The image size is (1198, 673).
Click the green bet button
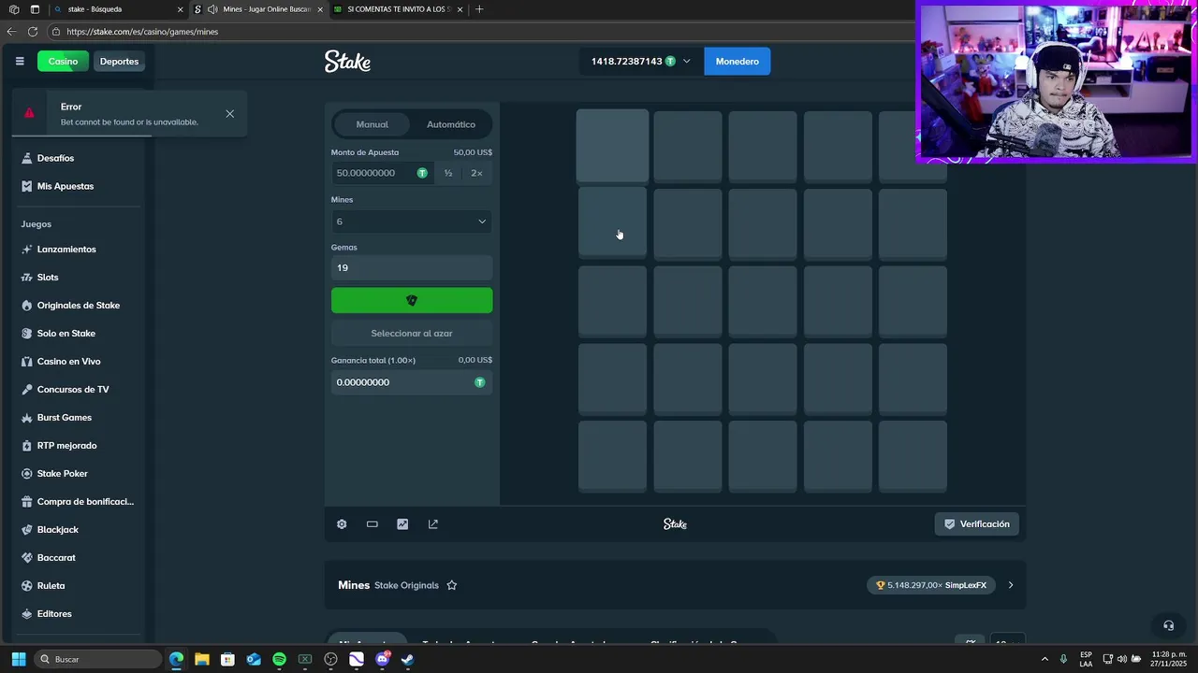click(x=412, y=301)
